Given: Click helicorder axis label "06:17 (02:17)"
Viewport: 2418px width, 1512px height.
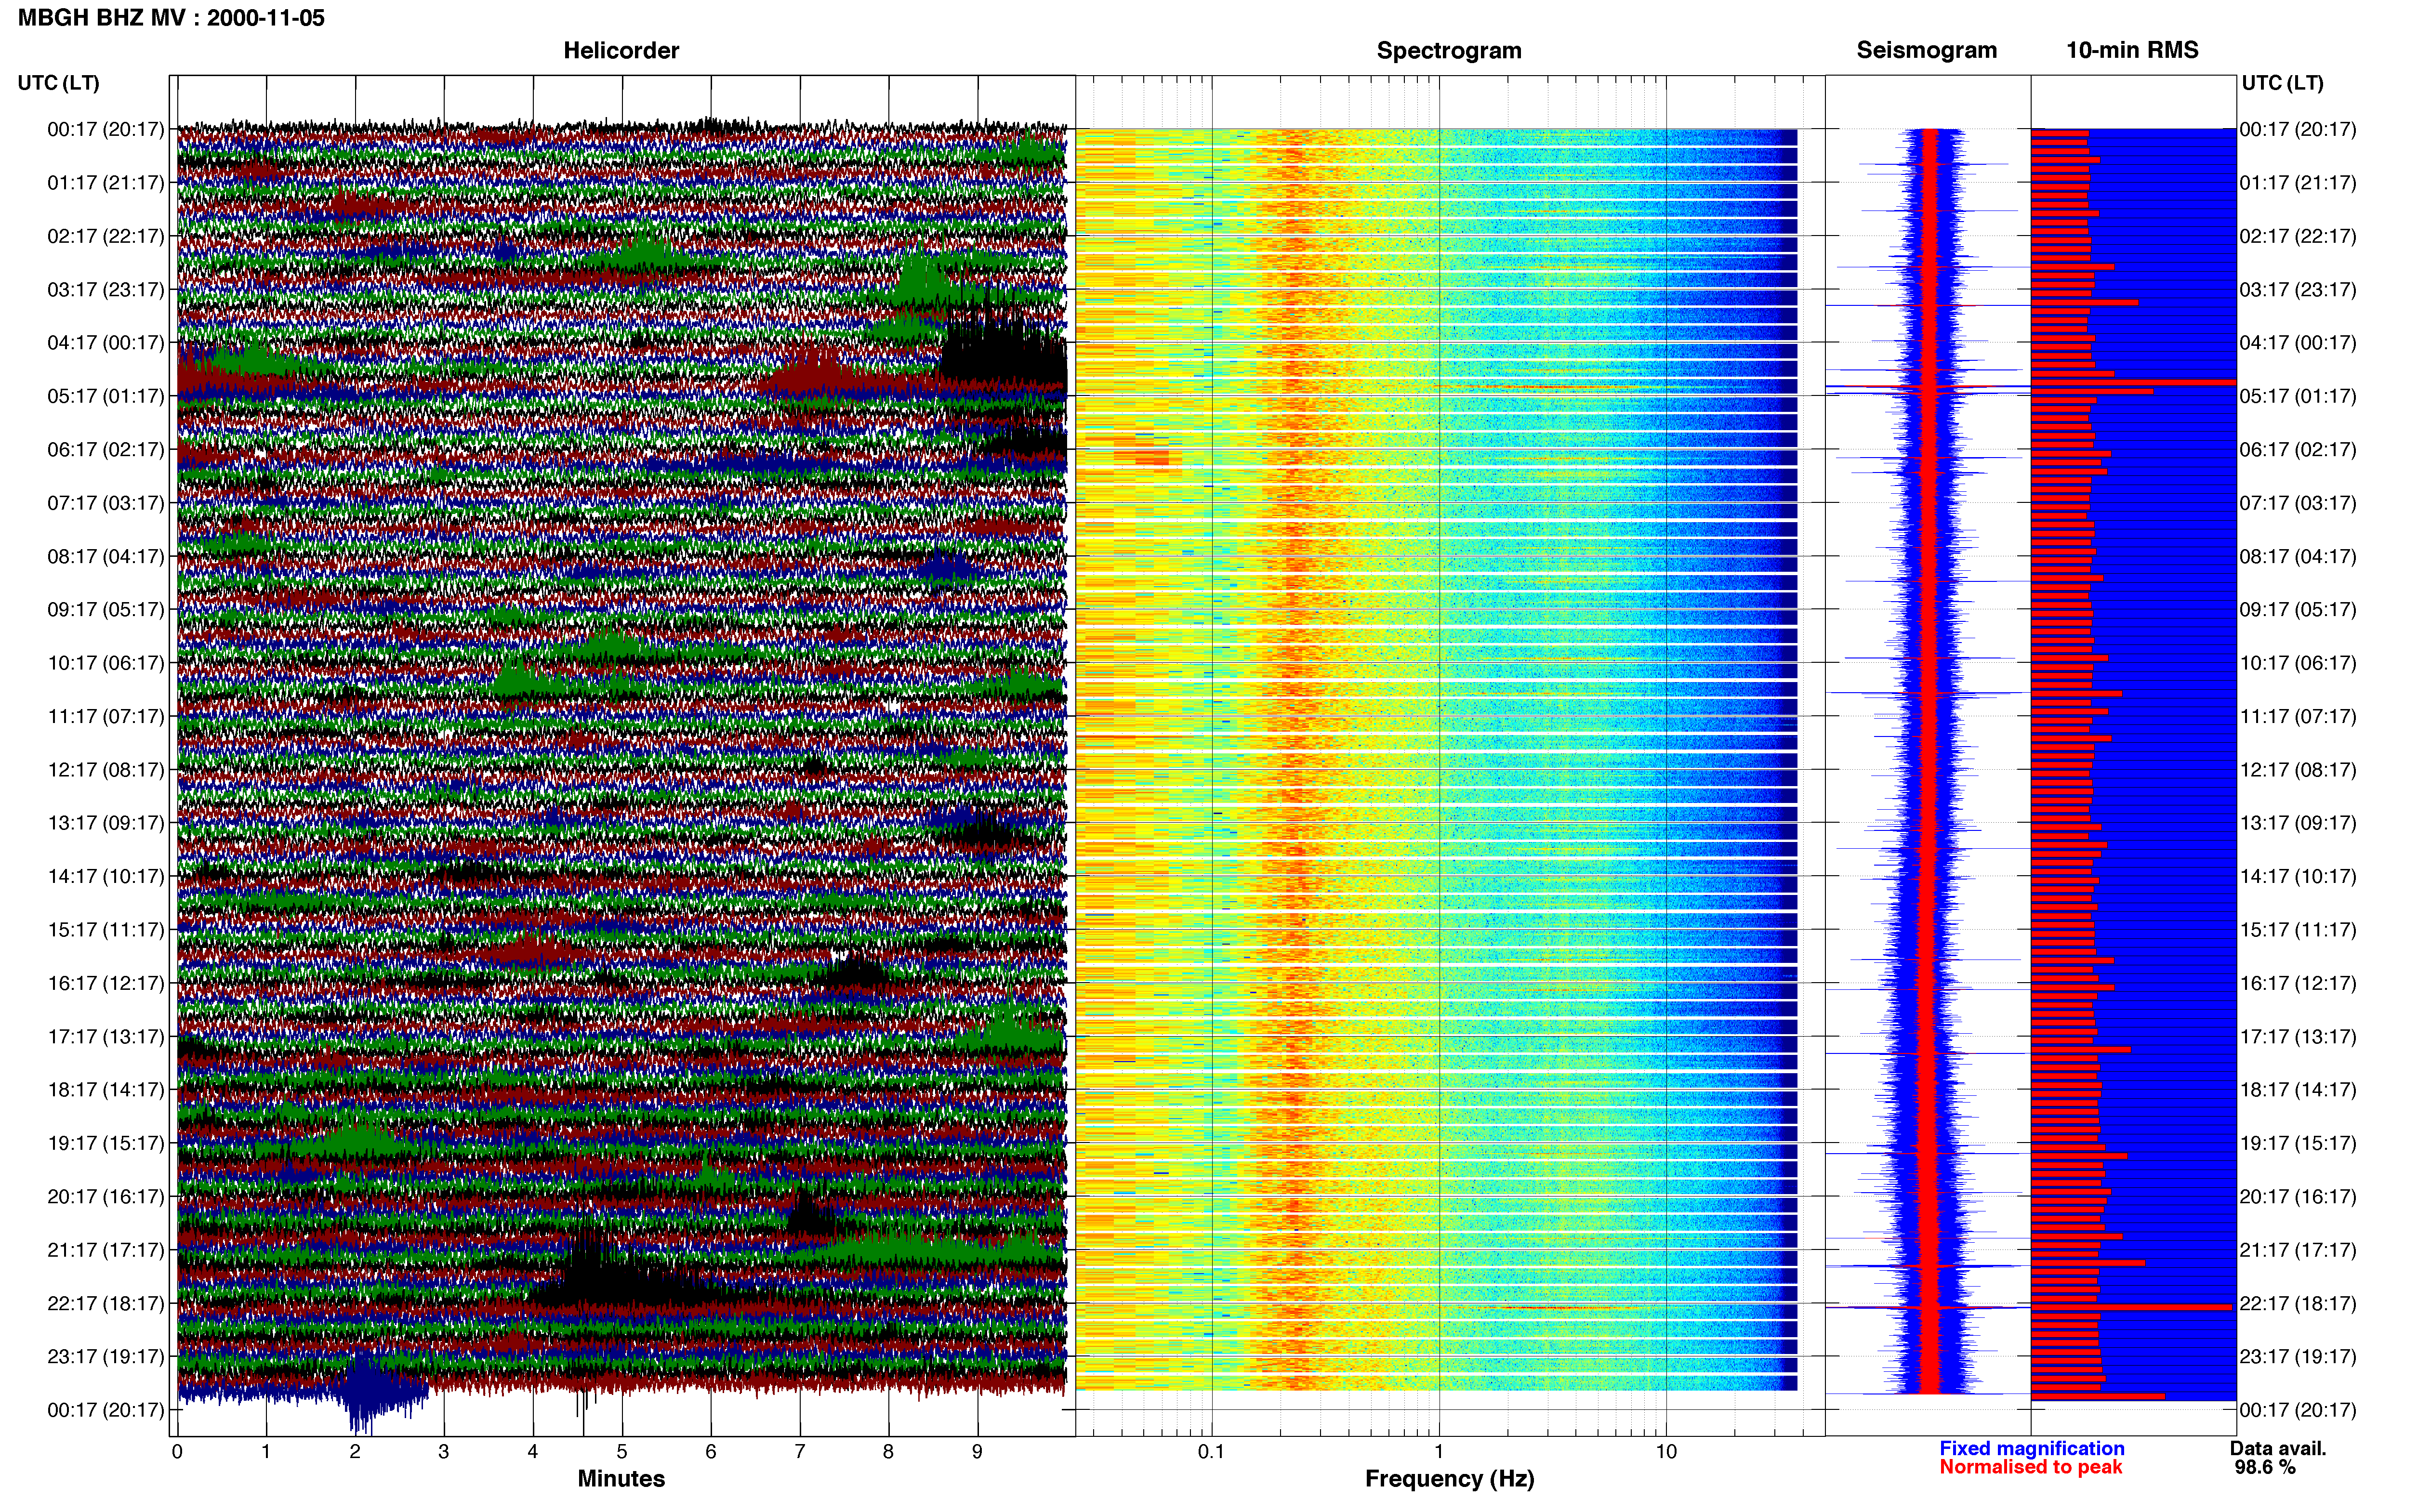Looking at the screenshot, I should coord(106,450).
